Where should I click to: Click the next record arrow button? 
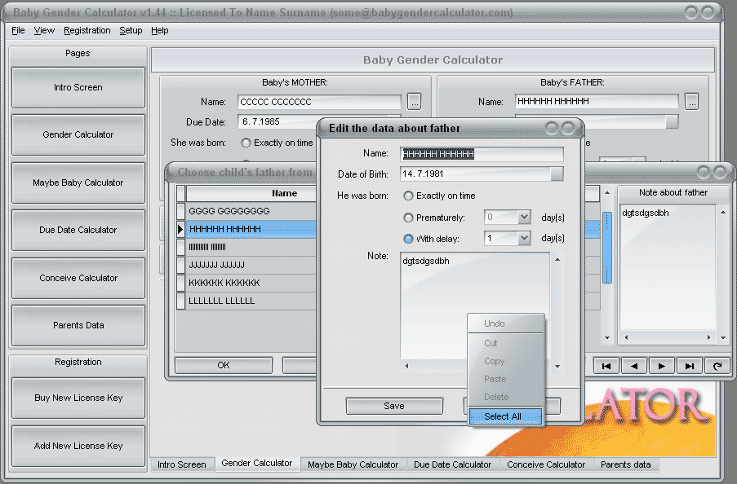pyautogui.click(x=661, y=366)
